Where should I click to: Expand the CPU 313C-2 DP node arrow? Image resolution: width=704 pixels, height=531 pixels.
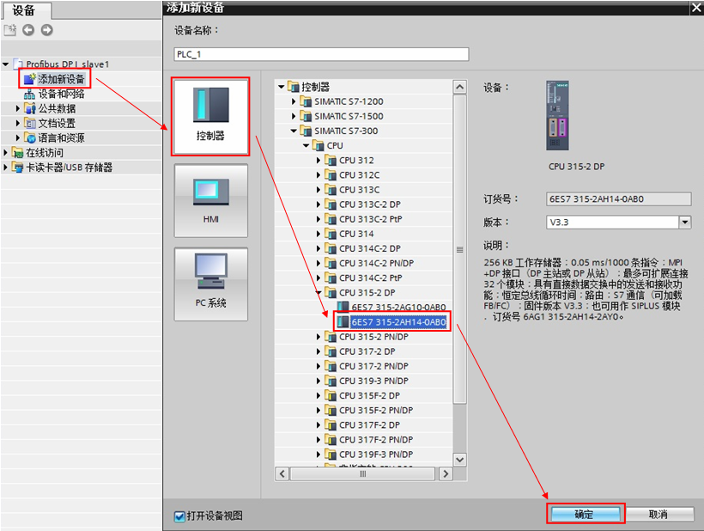pyautogui.click(x=319, y=204)
